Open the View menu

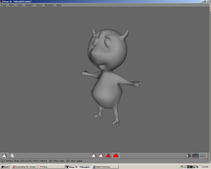click(20, 5)
